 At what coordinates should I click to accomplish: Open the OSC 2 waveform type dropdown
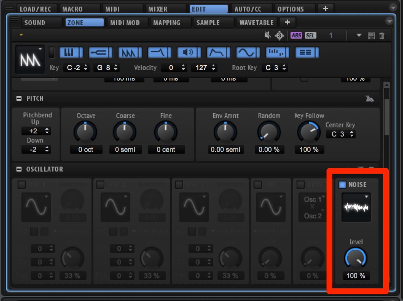pos(115,207)
